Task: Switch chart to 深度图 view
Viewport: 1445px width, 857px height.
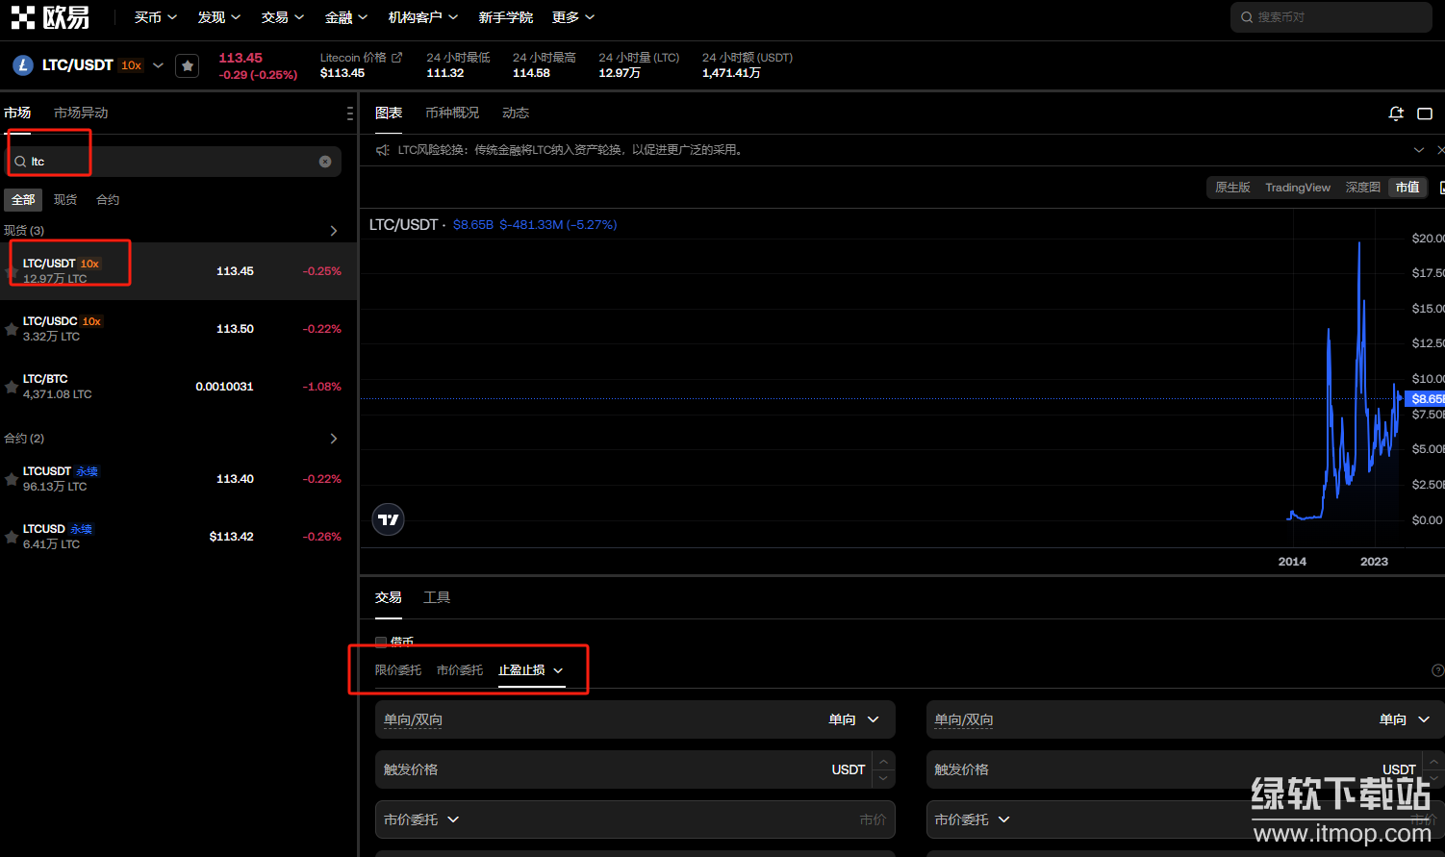Action: tap(1362, 188)
